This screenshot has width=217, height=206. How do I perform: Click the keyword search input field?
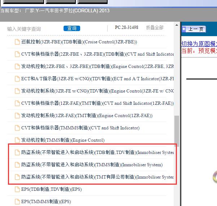33,29
